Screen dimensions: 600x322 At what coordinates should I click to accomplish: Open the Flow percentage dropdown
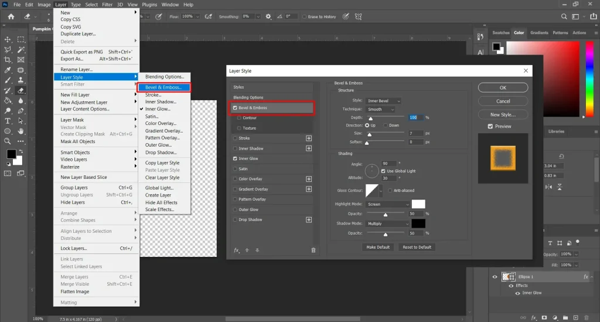click(197, 16)
